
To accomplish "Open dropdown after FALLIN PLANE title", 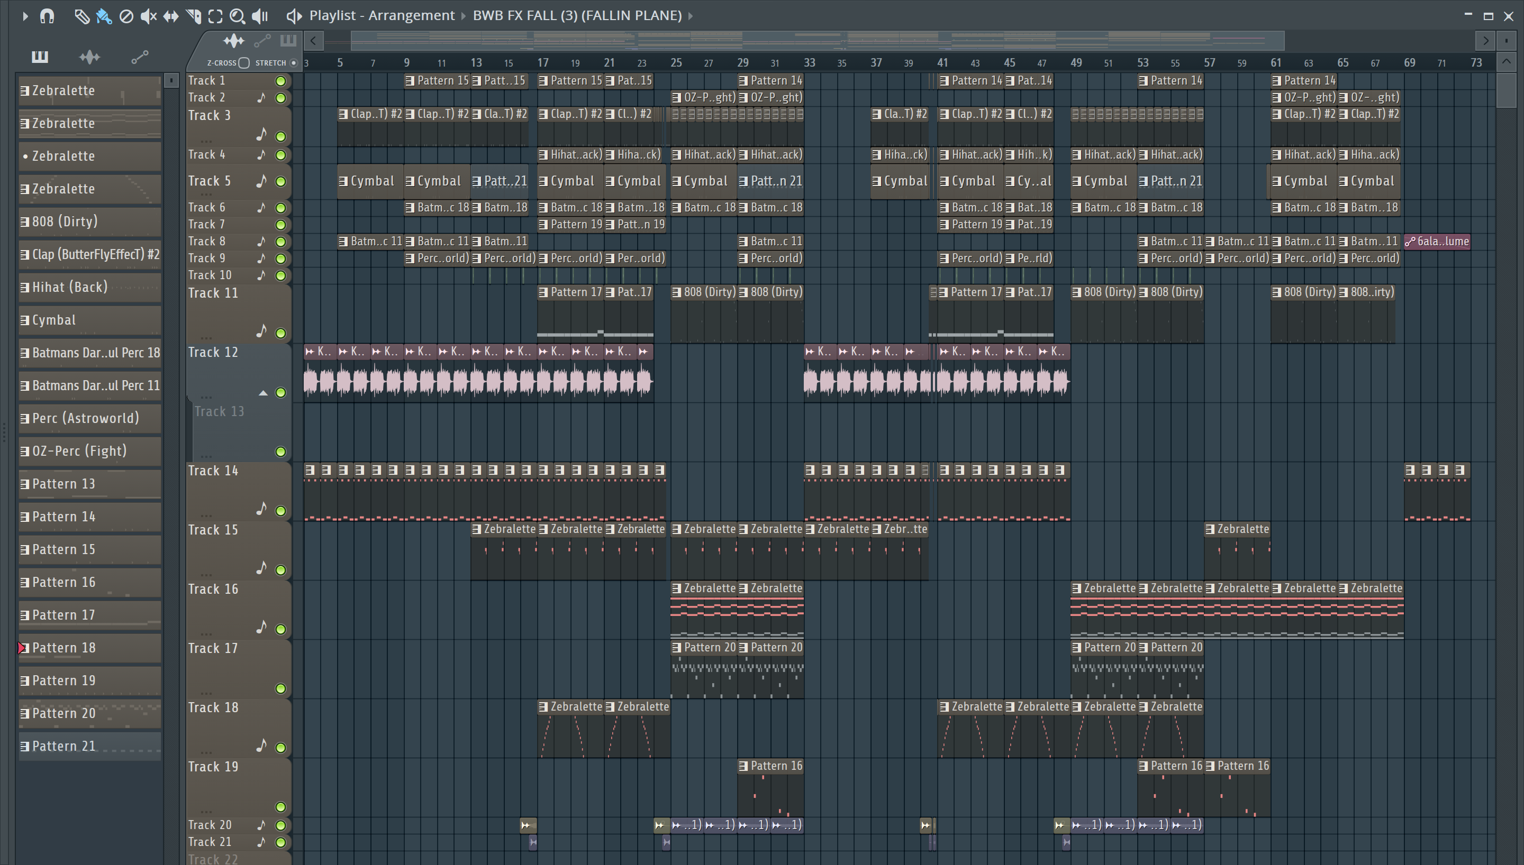I will (x=690, y=16).
